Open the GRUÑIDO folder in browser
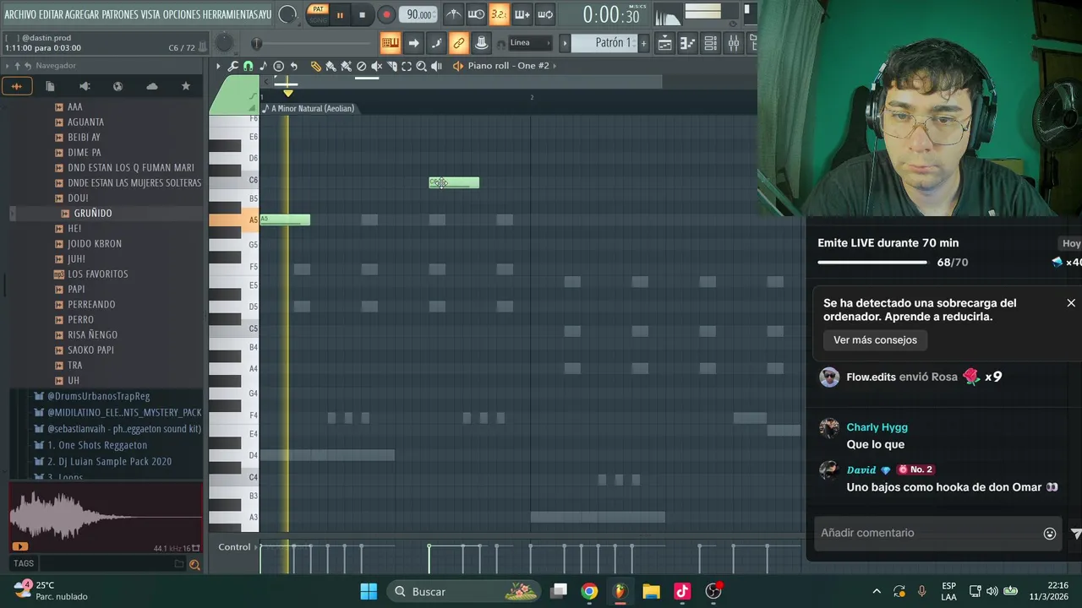This screenshot has width=1082, height=608. (x=92, y=214)
